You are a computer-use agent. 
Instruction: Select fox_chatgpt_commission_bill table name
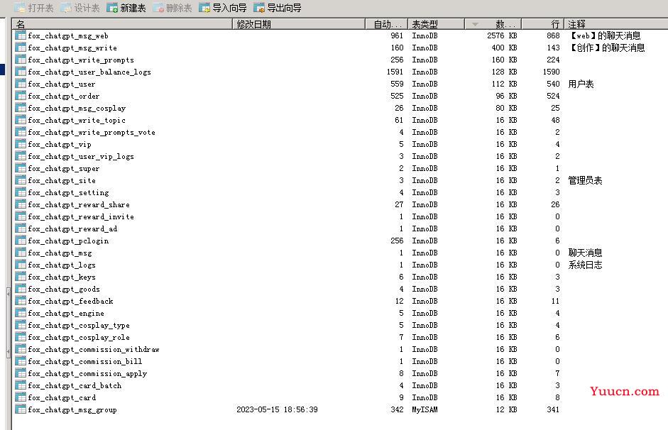85,361
